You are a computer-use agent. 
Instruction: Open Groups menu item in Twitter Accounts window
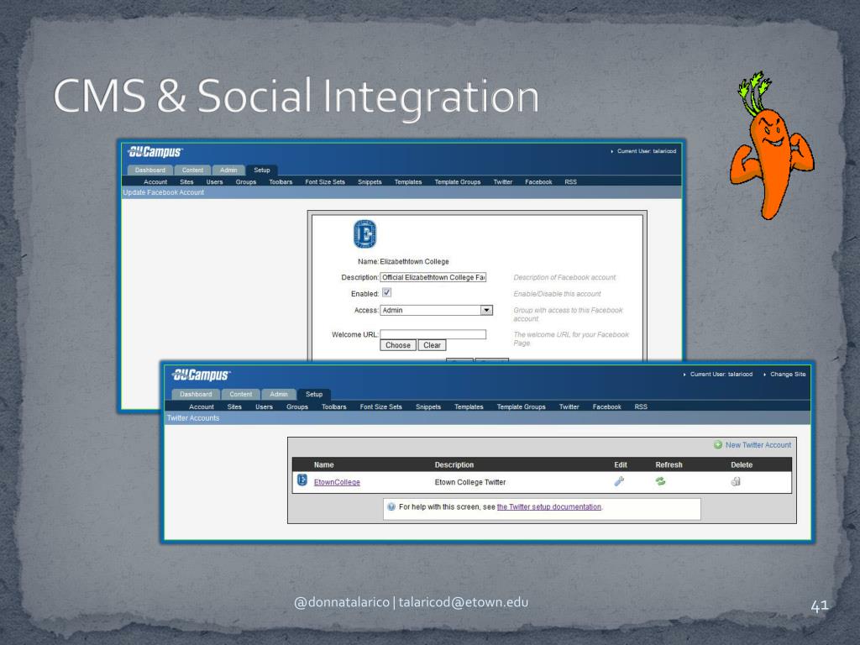pos(297,407)
